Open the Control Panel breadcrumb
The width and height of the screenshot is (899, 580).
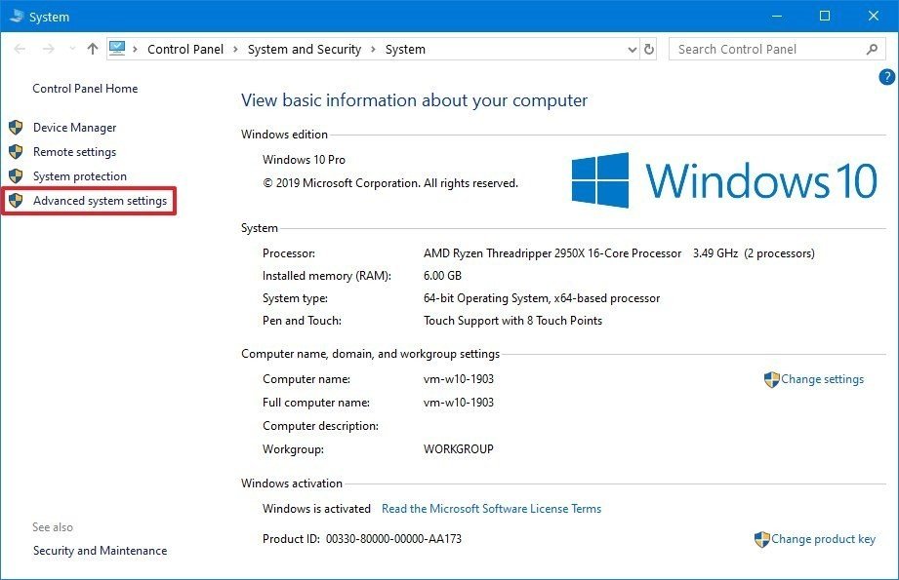(185, 50)
